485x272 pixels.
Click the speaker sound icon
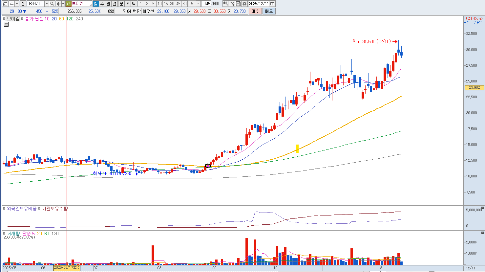tap(58, 4)
